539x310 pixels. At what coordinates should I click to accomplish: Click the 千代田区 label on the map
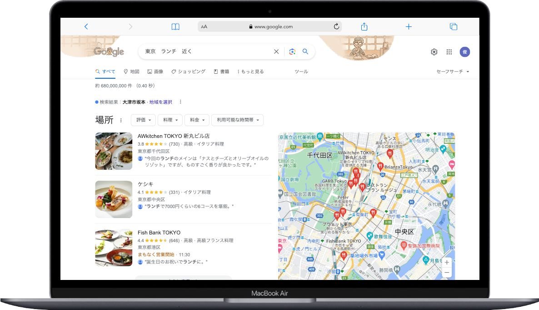pyautogui.click(x=319, y=155)
